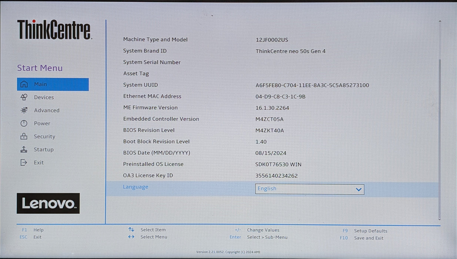Image resolution: width=457 pixels, height=259 pixels.
Task: Click F10 Save and Exit
Action: tap(361, 238)
